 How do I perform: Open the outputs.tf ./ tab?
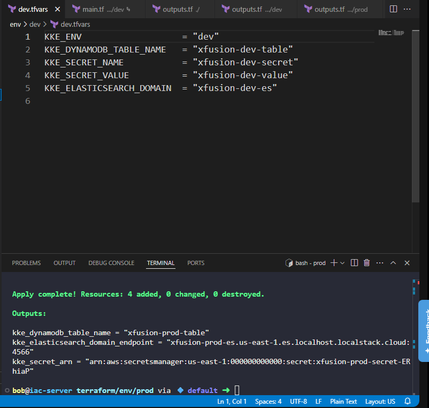tap(180, 9)
